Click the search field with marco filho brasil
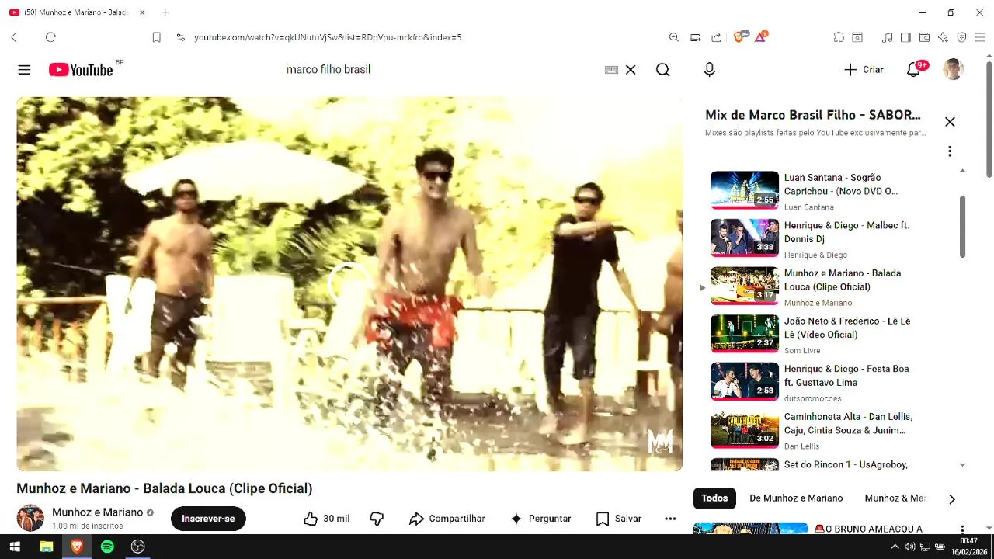The width and height of the screenshot is (994, 559). pyautogui.click(x=443, y=70)
